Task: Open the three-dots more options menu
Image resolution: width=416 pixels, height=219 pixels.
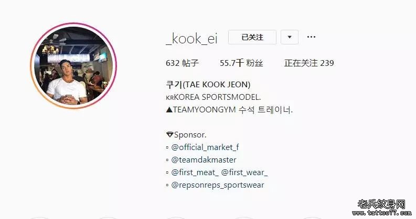Action: (x=311, y=37)
